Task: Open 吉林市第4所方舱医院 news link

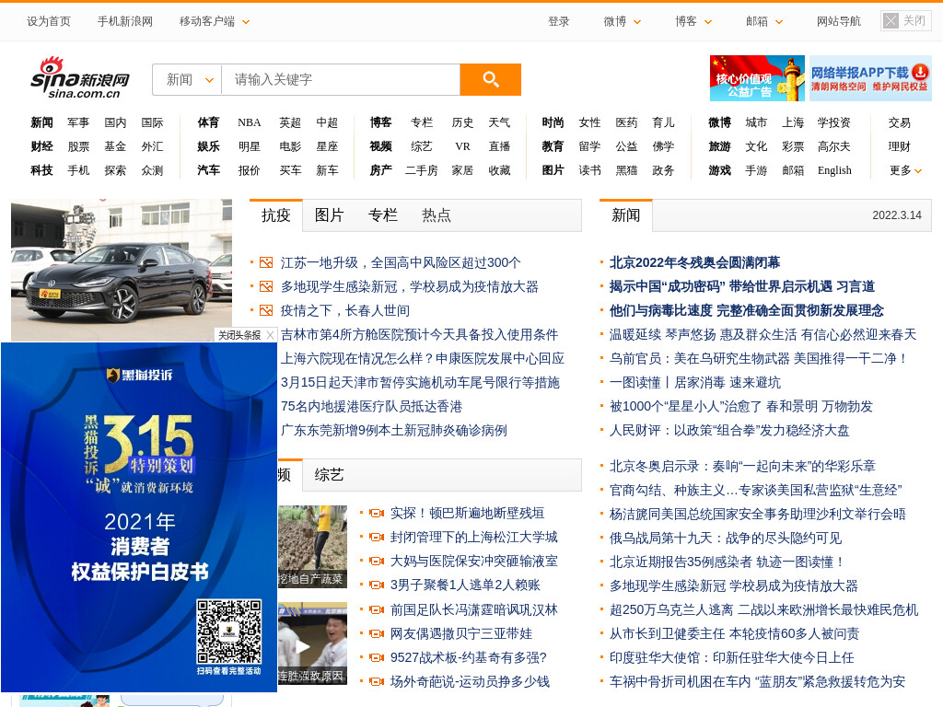Action: [419, 335]
